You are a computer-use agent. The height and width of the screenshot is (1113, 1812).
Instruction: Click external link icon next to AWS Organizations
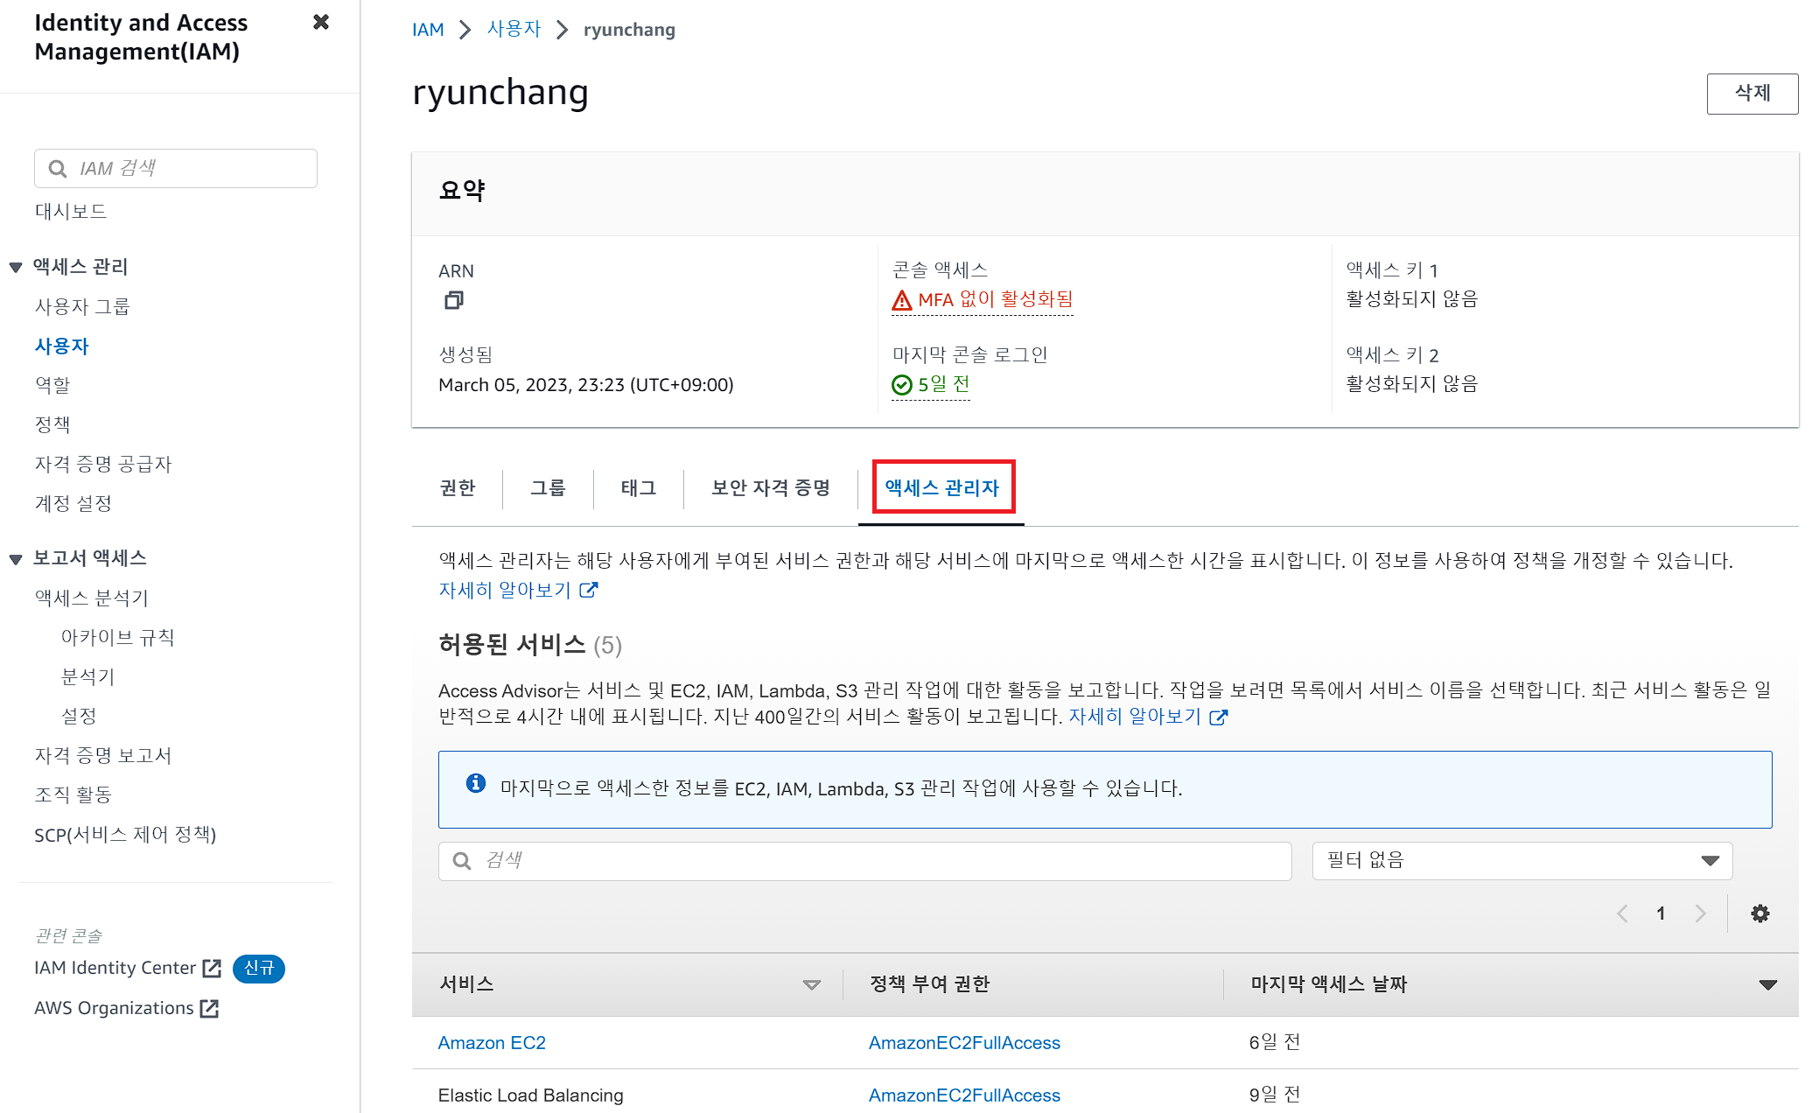click(209, 1008)
